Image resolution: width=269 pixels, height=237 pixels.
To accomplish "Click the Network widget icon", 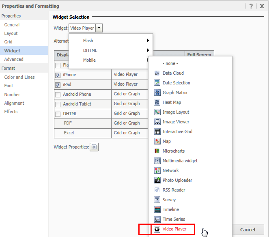I will point(157,170).
